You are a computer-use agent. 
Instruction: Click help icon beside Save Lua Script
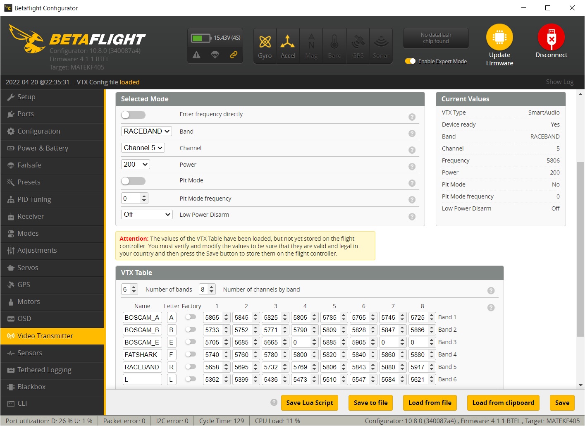pyautogui.click(x=274, y=402)
